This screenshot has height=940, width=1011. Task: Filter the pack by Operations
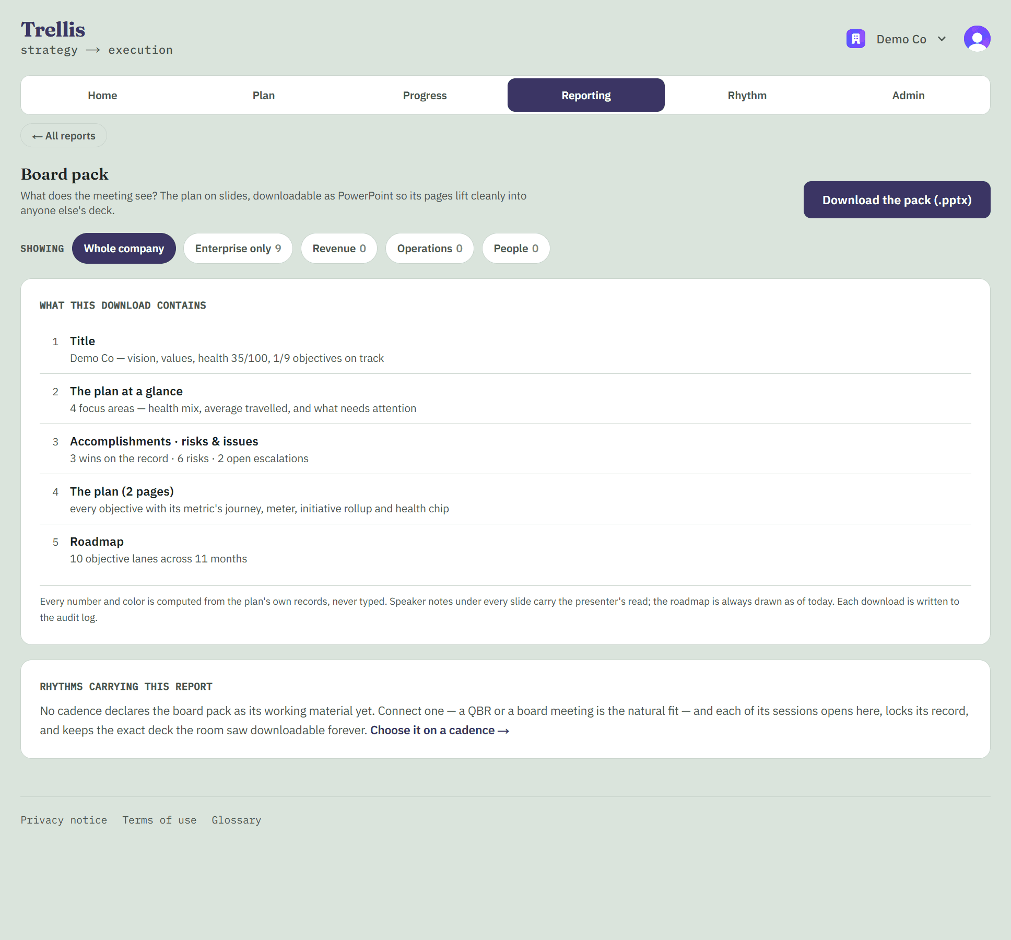coord(430,249)
